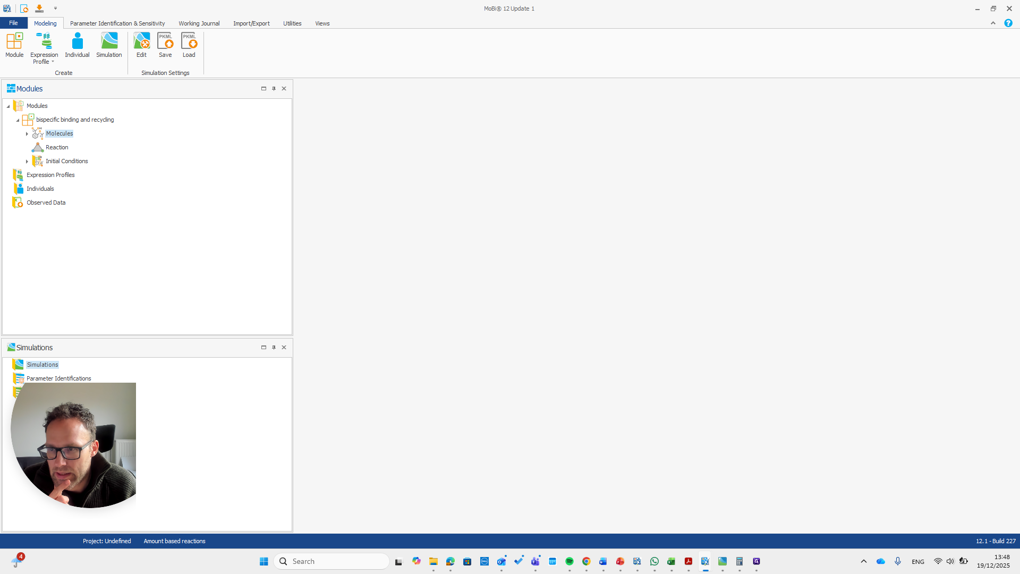Switch to the Working Journal tab

point(199,23)
